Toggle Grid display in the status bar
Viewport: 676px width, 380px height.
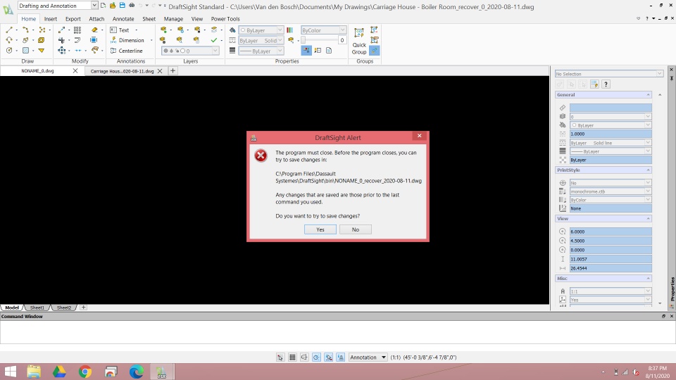[292, 357]
